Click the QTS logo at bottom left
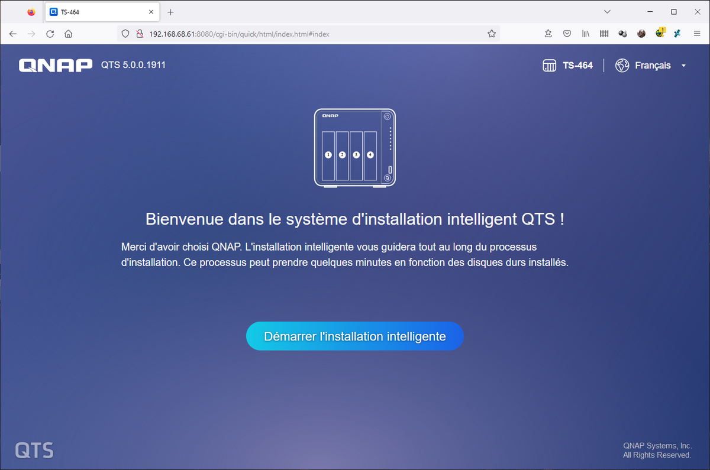Screen dimensions: 710x470 [34, 450]
